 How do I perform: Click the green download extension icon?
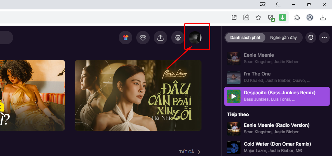[283, 17]
